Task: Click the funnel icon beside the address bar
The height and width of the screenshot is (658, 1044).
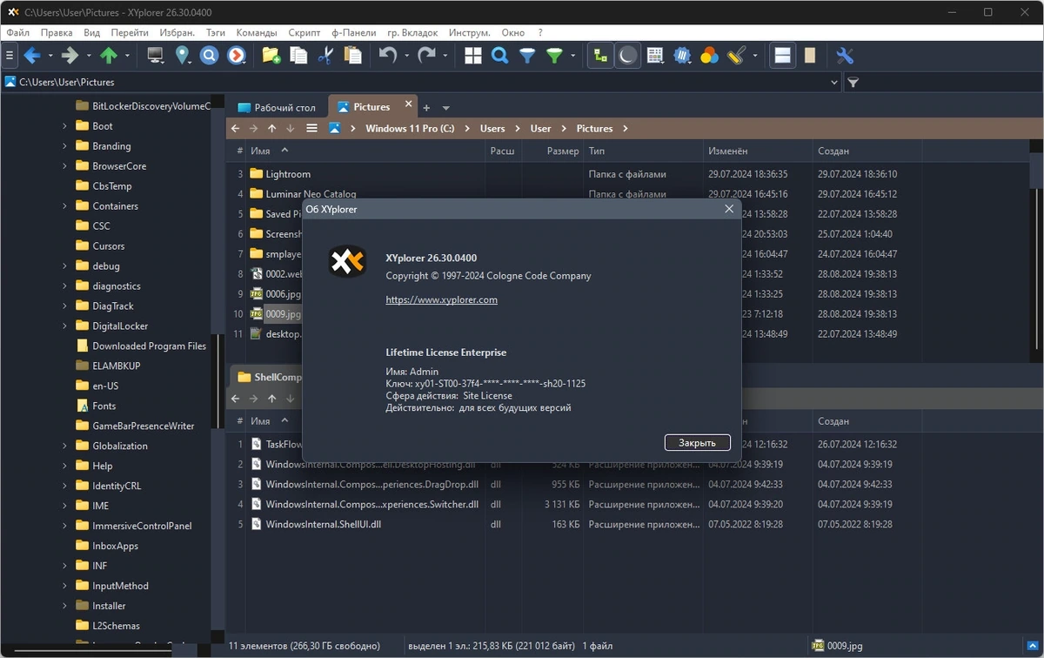Action: (853, 83)
